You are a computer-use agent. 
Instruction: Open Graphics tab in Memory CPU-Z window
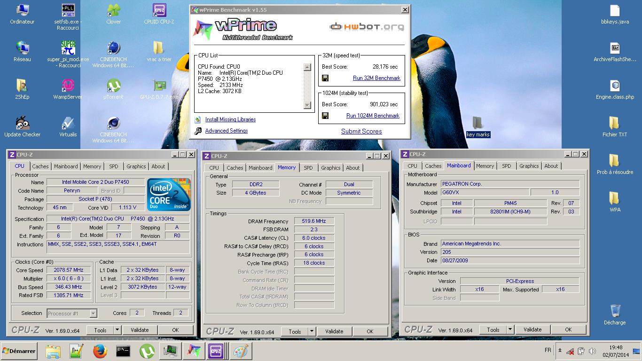pos(331,168)
